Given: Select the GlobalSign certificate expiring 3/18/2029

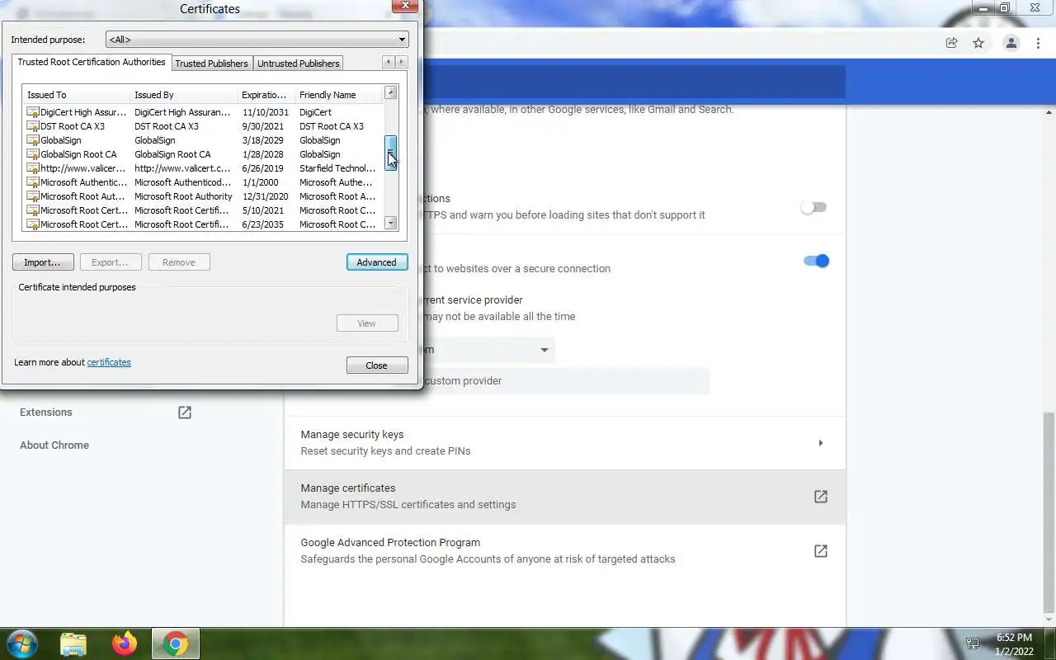Looking at the screenshot, I should [x=204, y=140].
